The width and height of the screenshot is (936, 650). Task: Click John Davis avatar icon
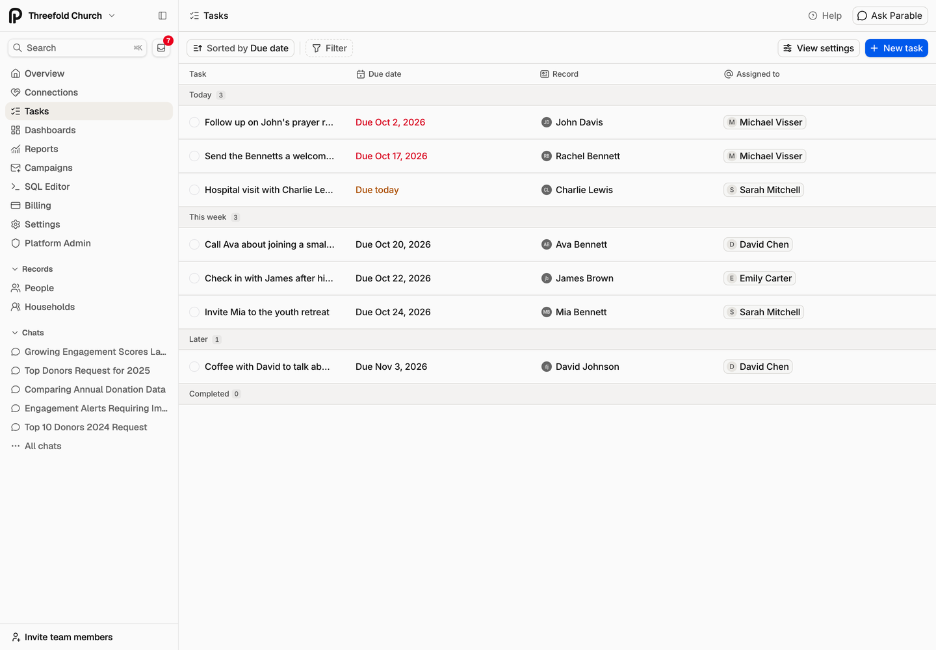click(547, 122)
